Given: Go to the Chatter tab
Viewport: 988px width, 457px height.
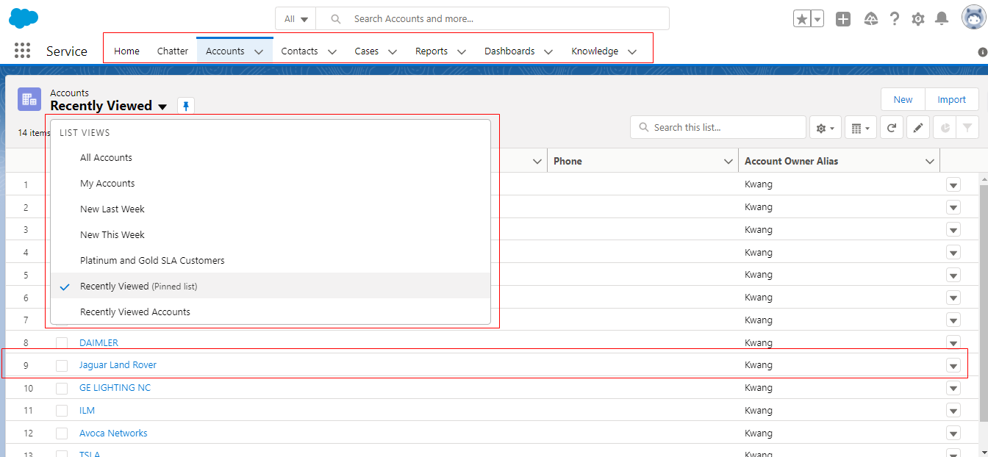Looking at the screenshot, I should tap(173, 51).
